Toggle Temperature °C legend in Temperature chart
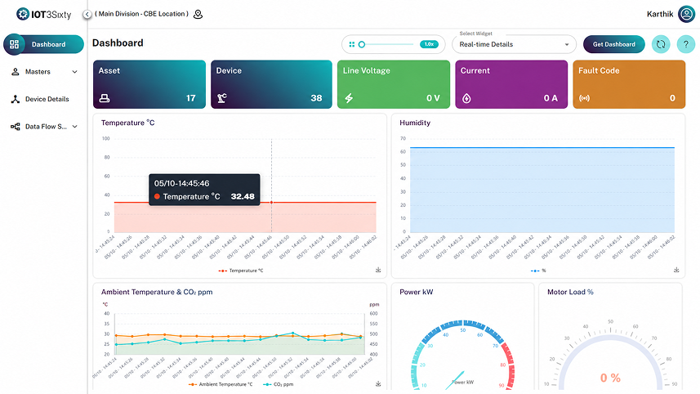Screen dimensions: 700x394 point(241,271)
